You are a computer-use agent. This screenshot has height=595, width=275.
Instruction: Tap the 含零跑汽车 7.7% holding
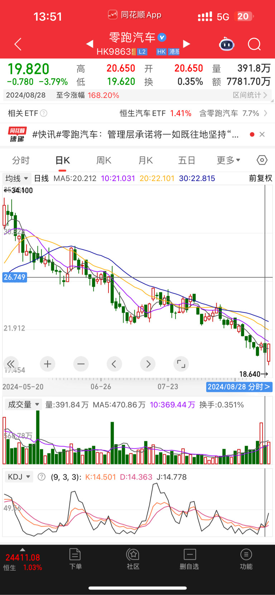coord(229,113)
